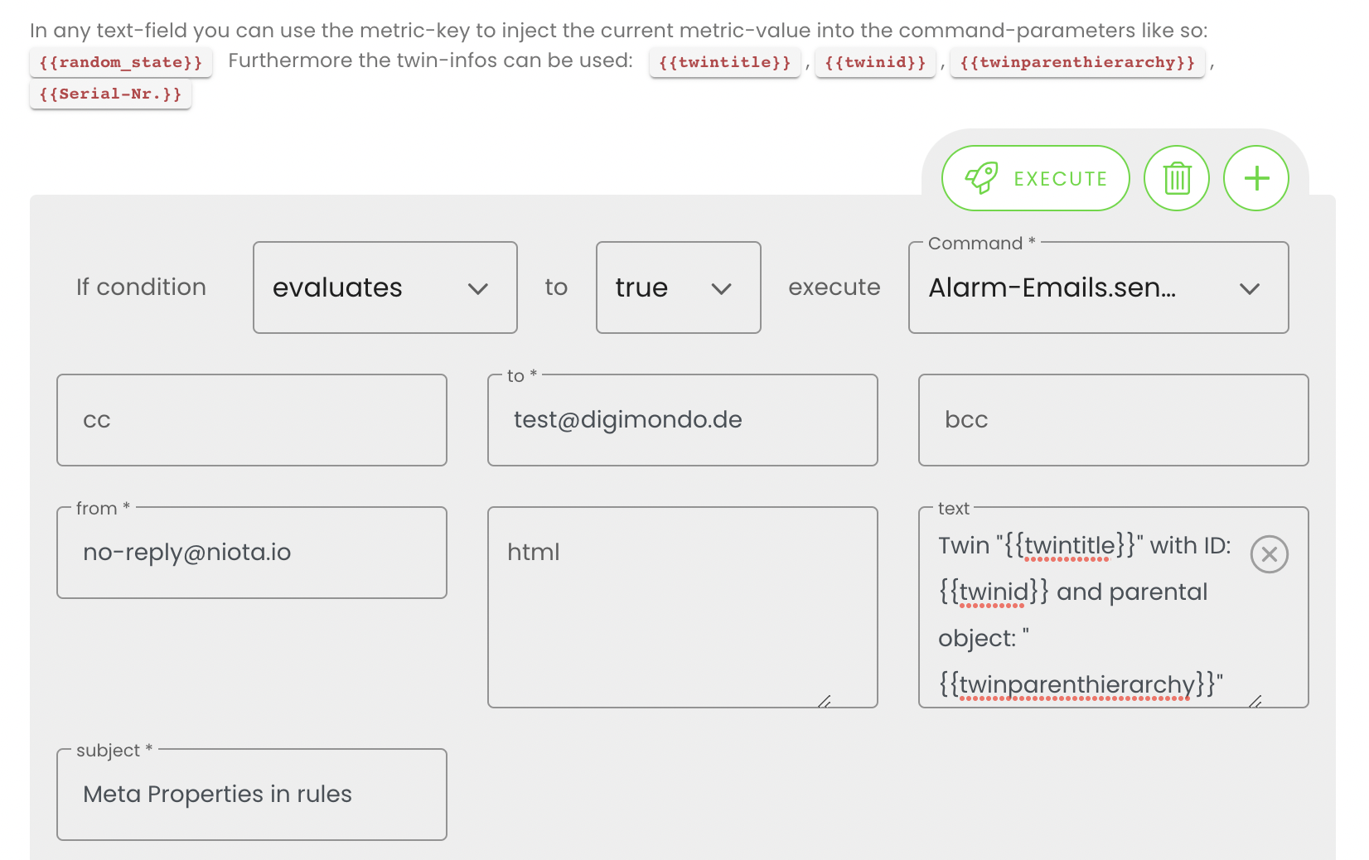Open the evaluates condition dropdown
The height and width of the screenshot is (860, 1369).
(x=385, y=287)
